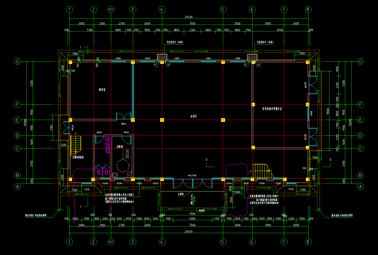The image size is (378, 255).
Task: Click the yellow column at axis 4-E intersection
Action: pos(162,120)
